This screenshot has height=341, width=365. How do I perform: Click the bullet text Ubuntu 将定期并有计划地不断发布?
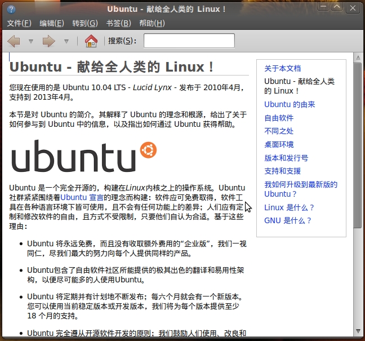click(87, 296)
